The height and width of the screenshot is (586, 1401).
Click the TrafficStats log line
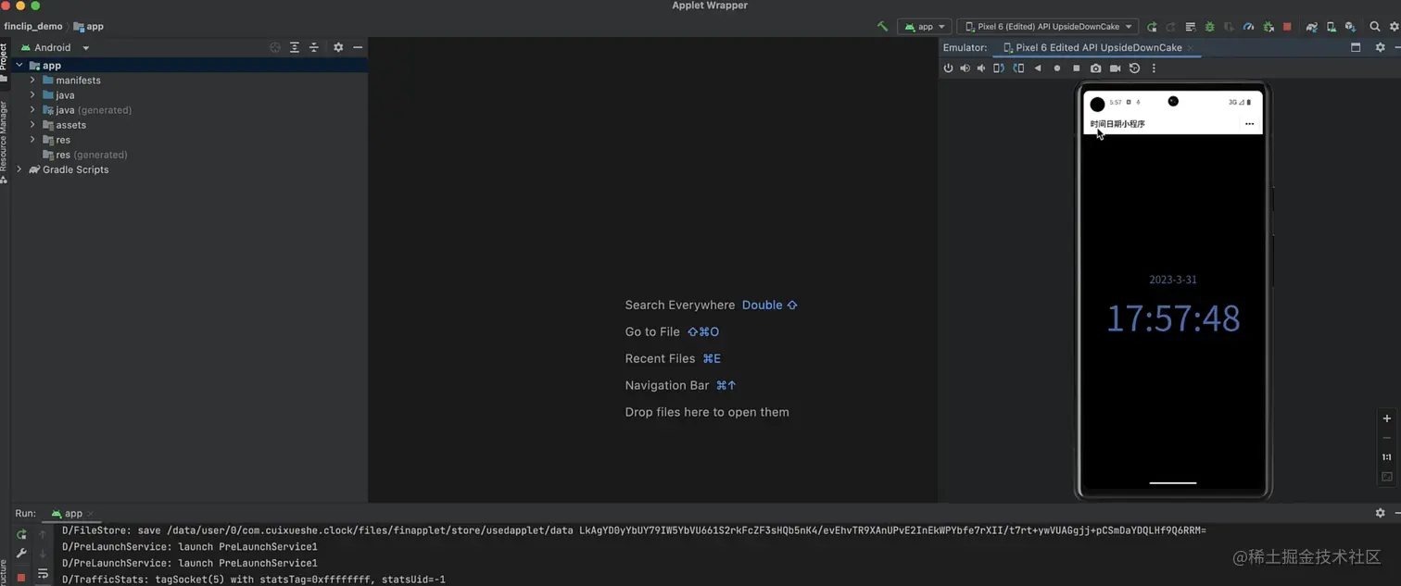click(254, 580)
